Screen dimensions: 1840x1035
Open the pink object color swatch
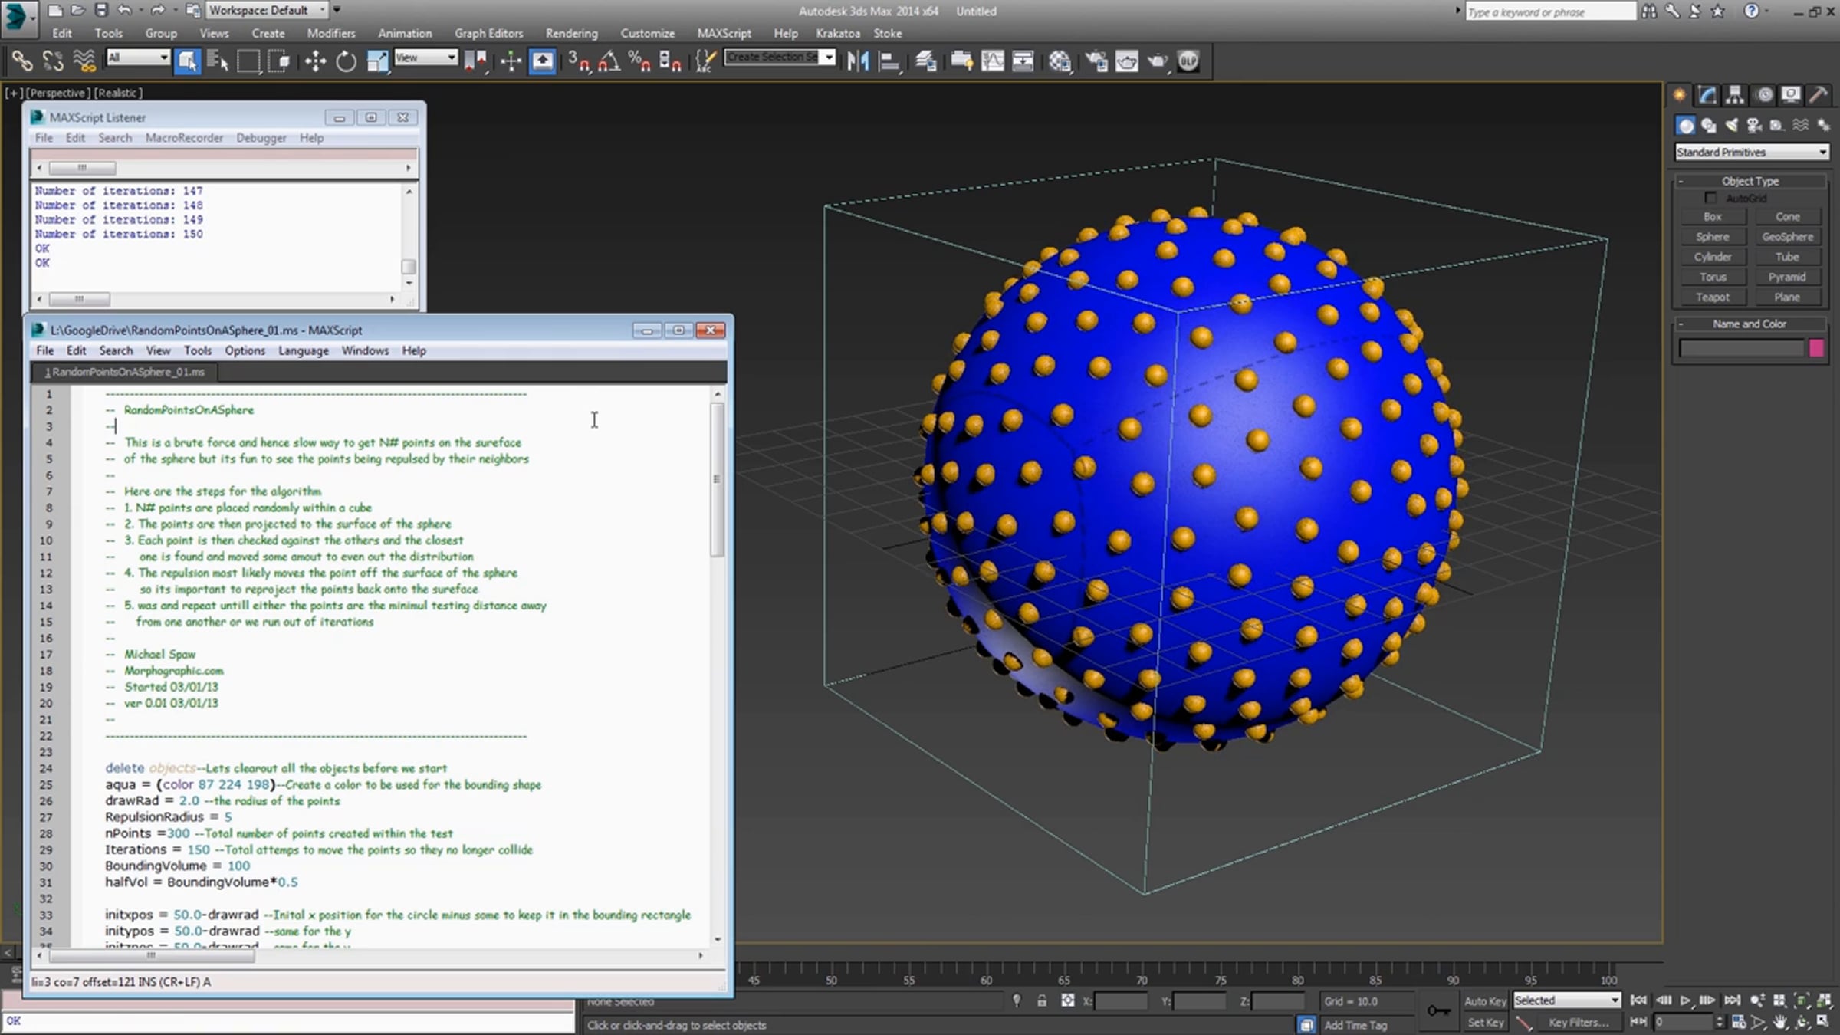[x=1816, y=348]
